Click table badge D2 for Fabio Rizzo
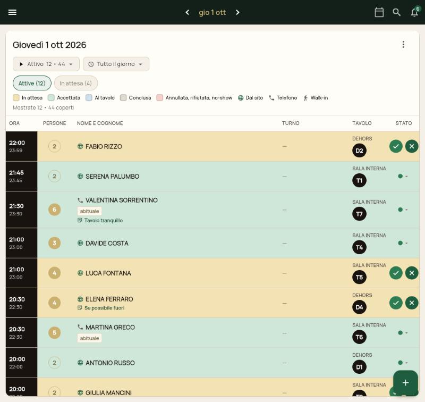This screenshot has width=425, height=402. click(x=360, y=150)
